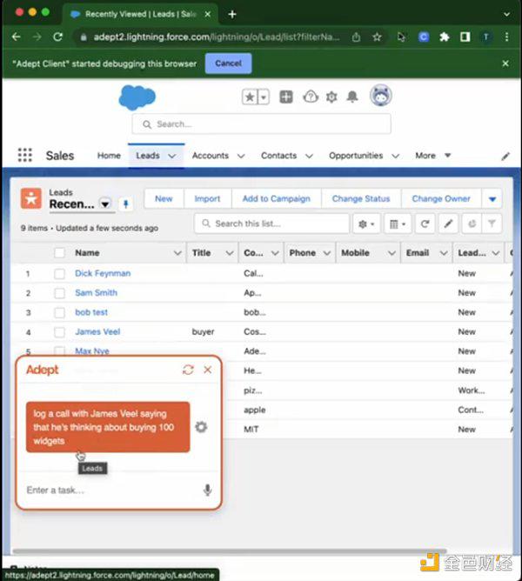Check the box for bob test
The width and height of the screenshot is (522, 581).
click(x=59, y=313)
